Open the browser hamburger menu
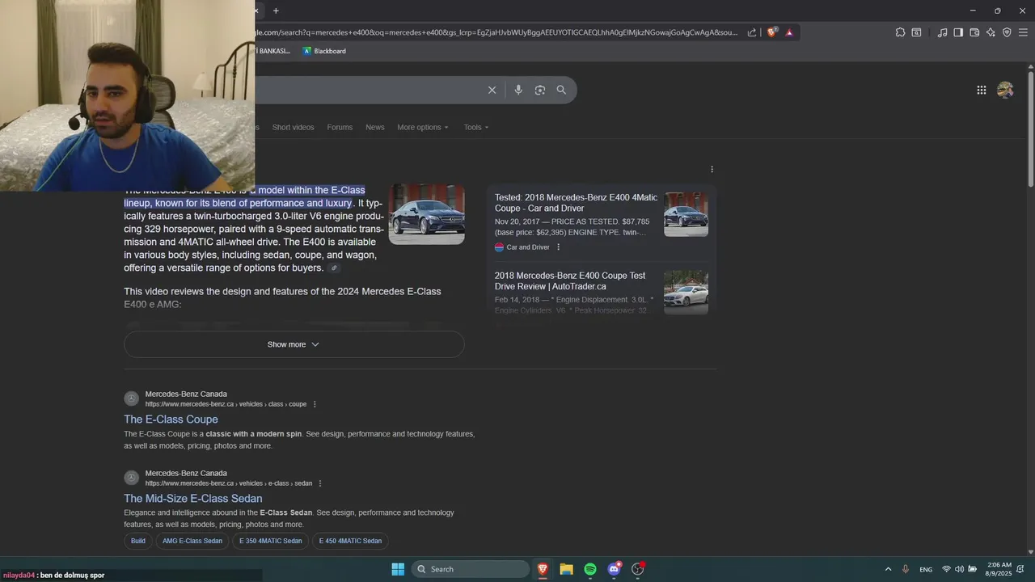This screenshot has width=1035, height=582. 1023,32
